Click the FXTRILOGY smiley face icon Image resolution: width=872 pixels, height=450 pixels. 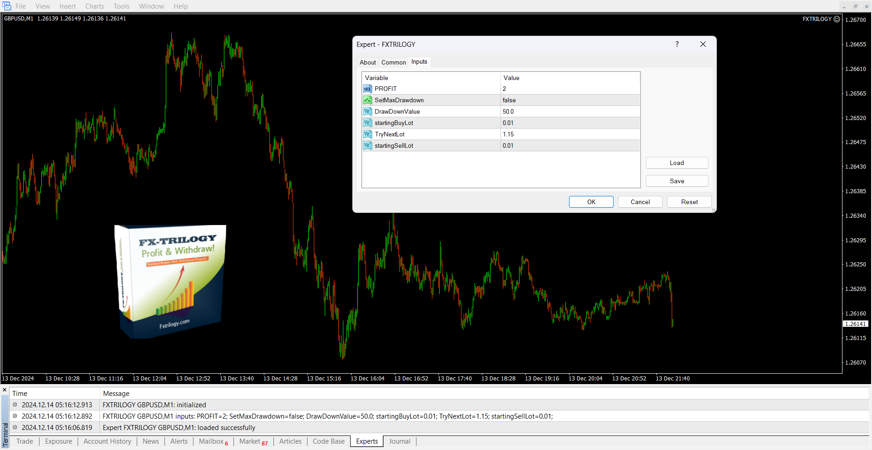click(x=837, y=19)
